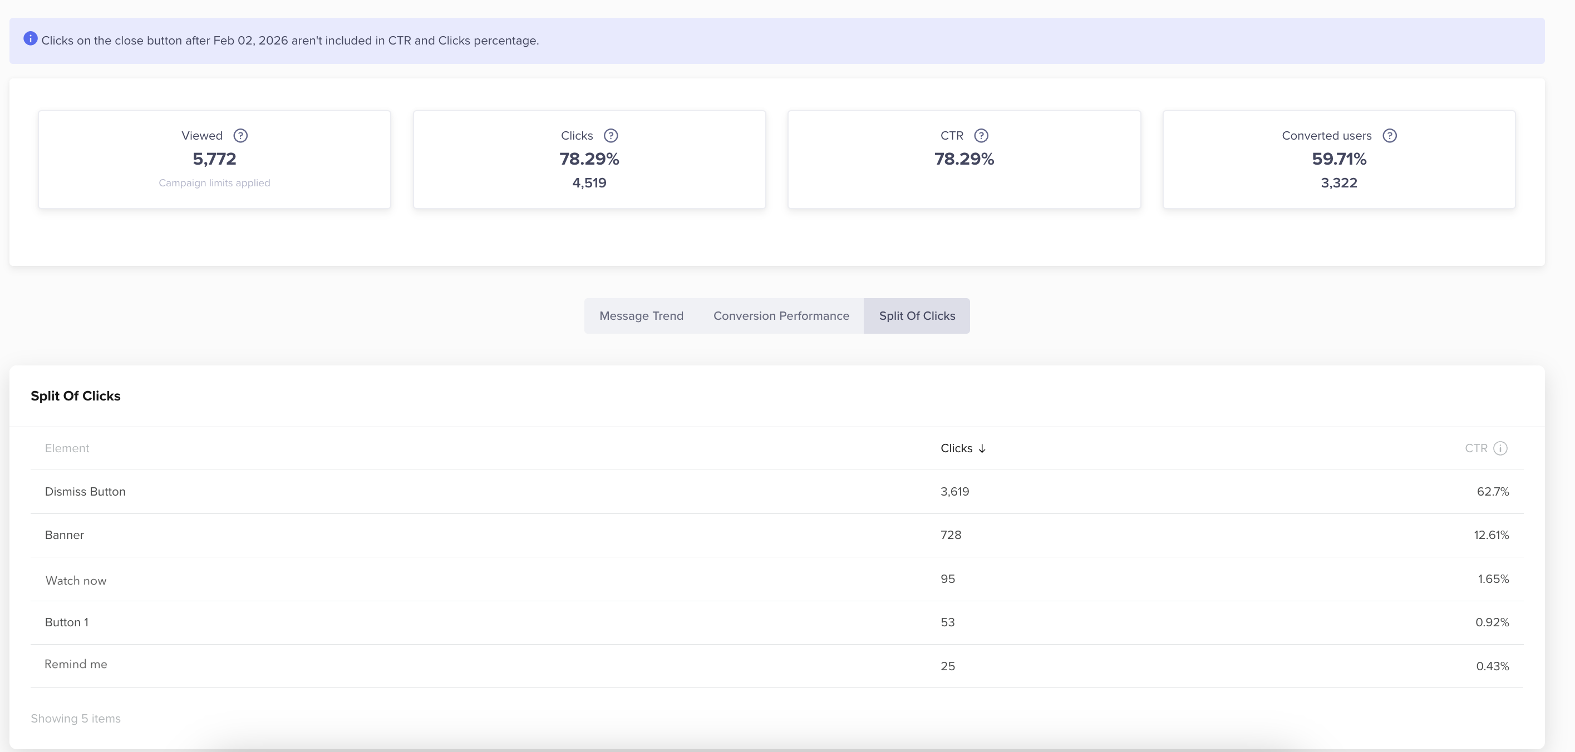Viewport: 1575px width, 752px height.
Task: Switch to Conversion Performance tab
Action: 781,316
